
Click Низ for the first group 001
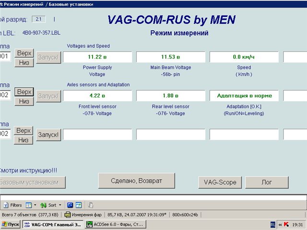coord(24,63)
